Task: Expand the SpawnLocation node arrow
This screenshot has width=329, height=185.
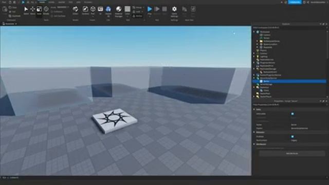Action: pos(257,44)
